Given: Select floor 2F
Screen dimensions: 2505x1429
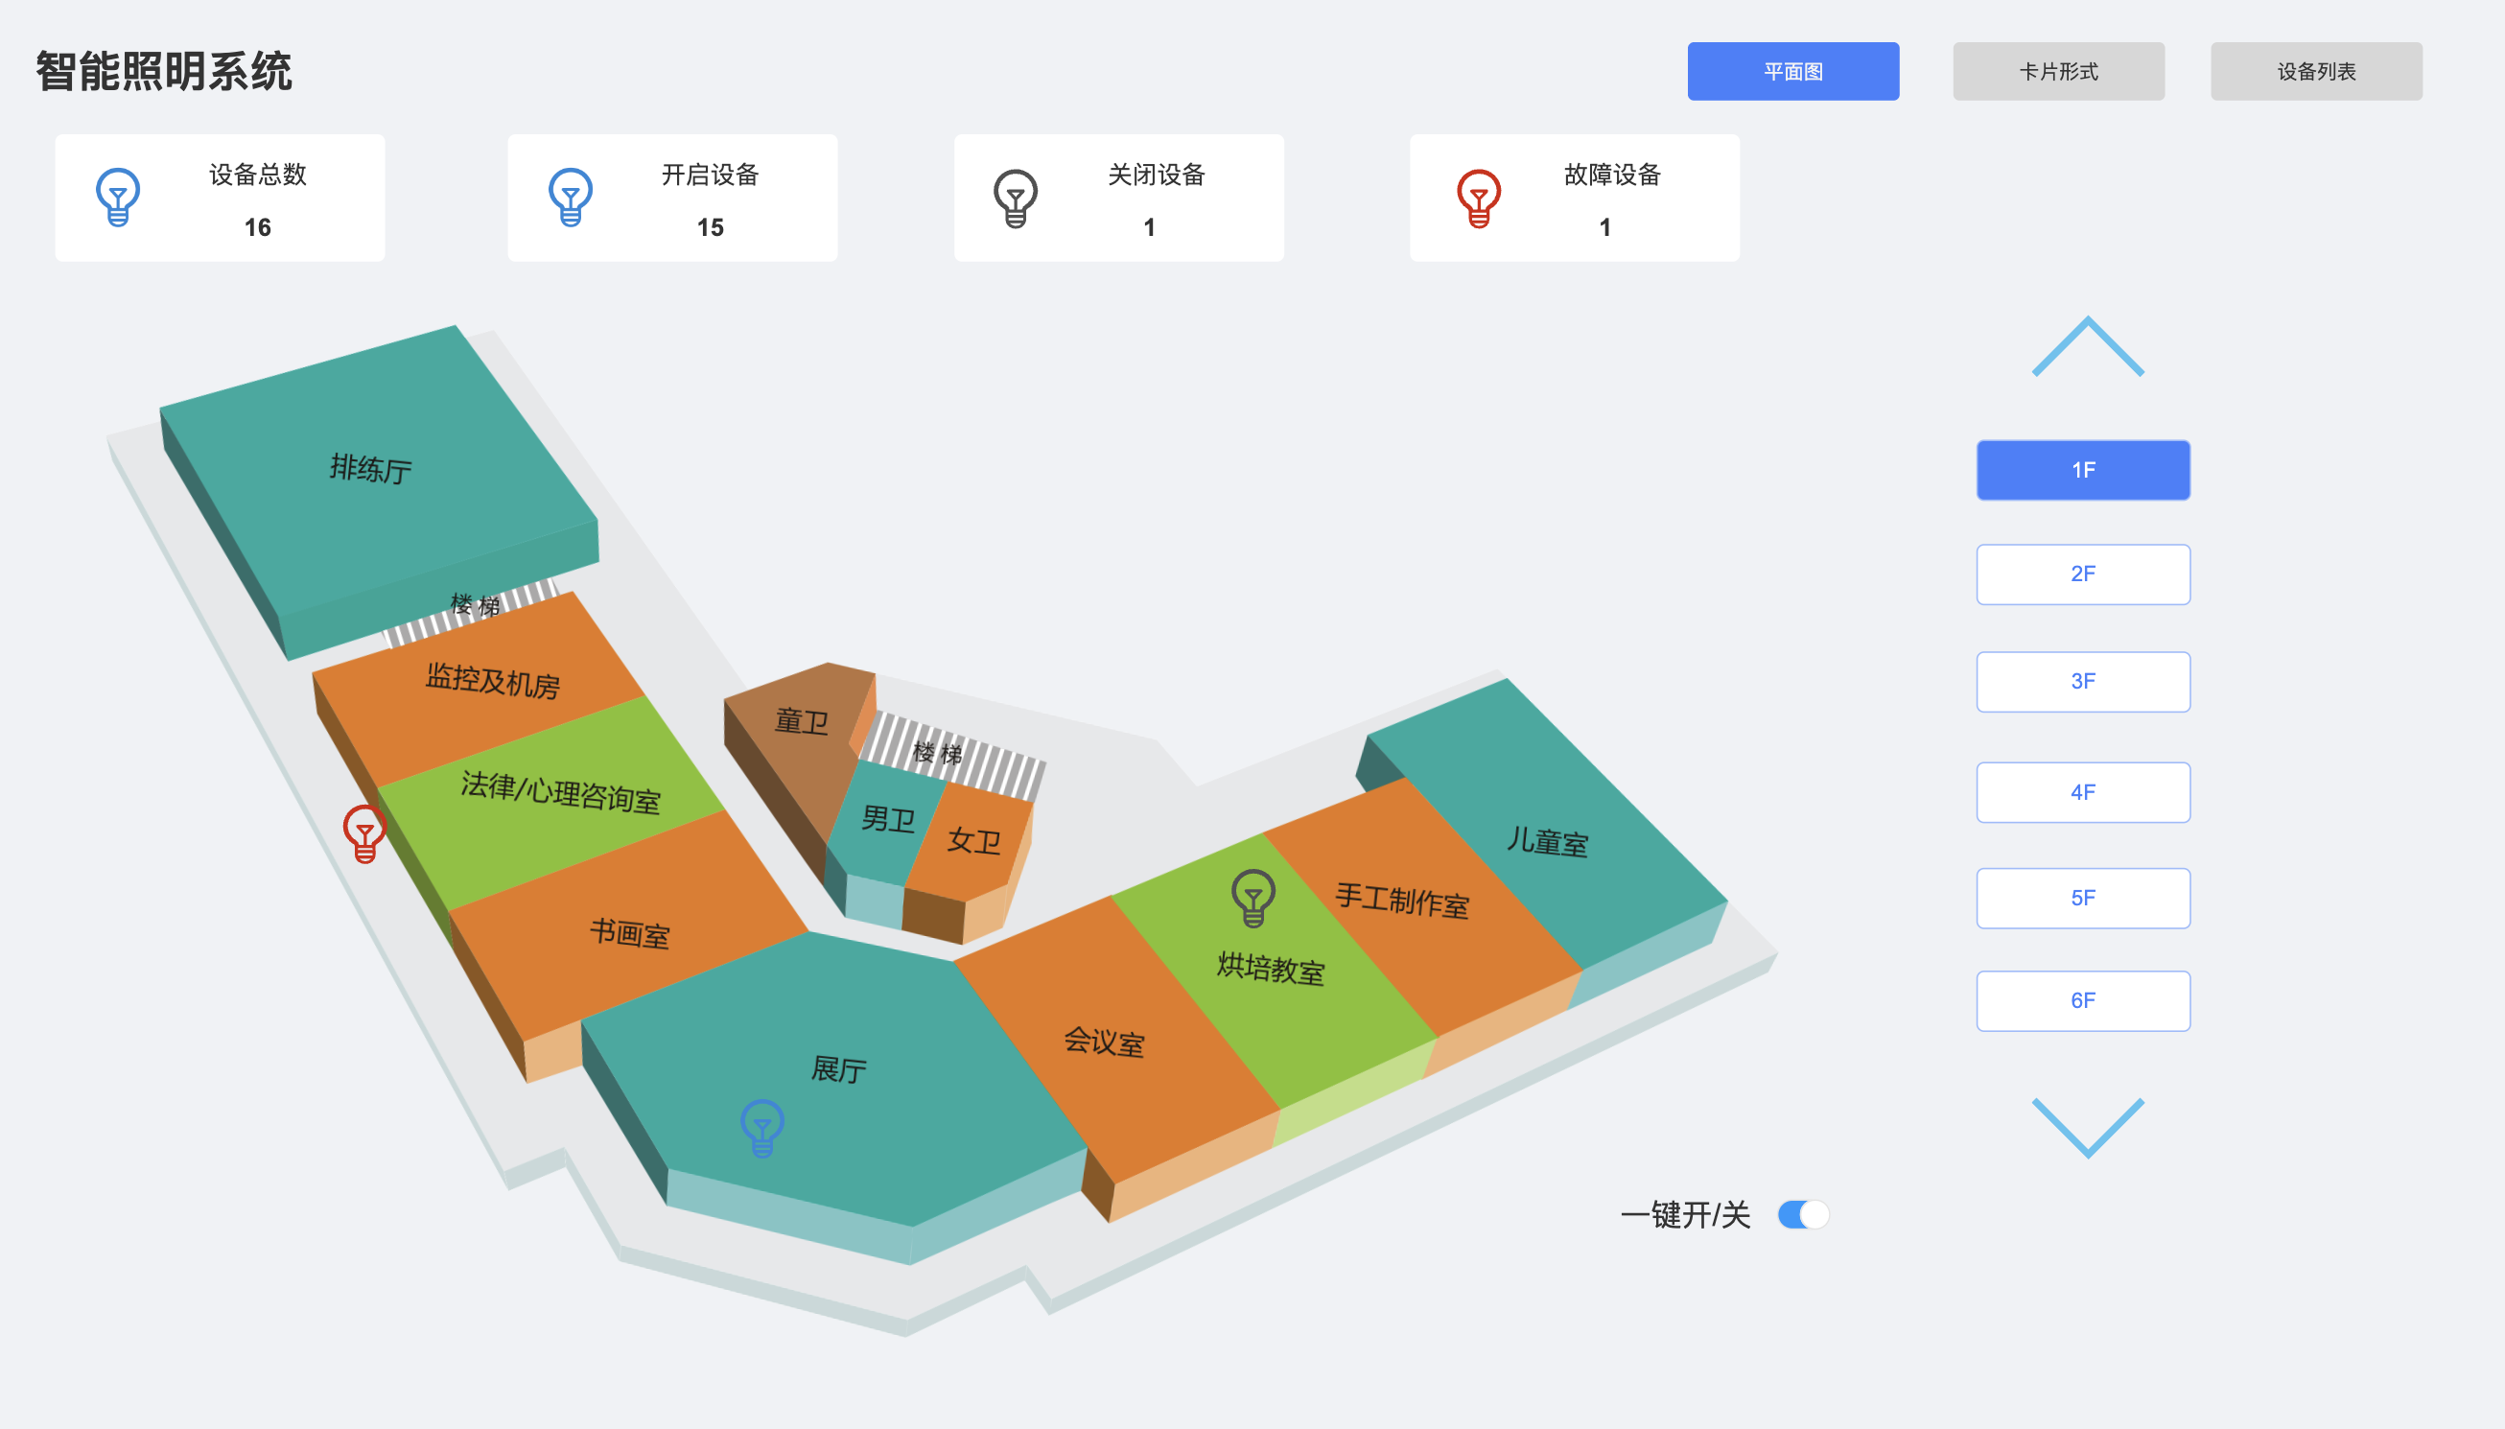Looking at the screenshot, I should click(2082, 574).
